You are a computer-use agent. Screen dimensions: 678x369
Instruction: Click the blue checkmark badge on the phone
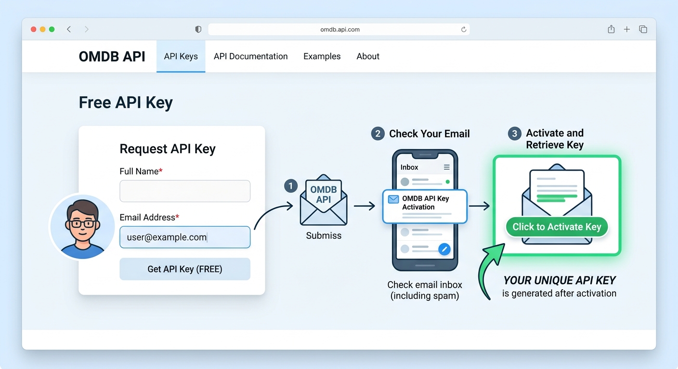[x=443, y=249]
